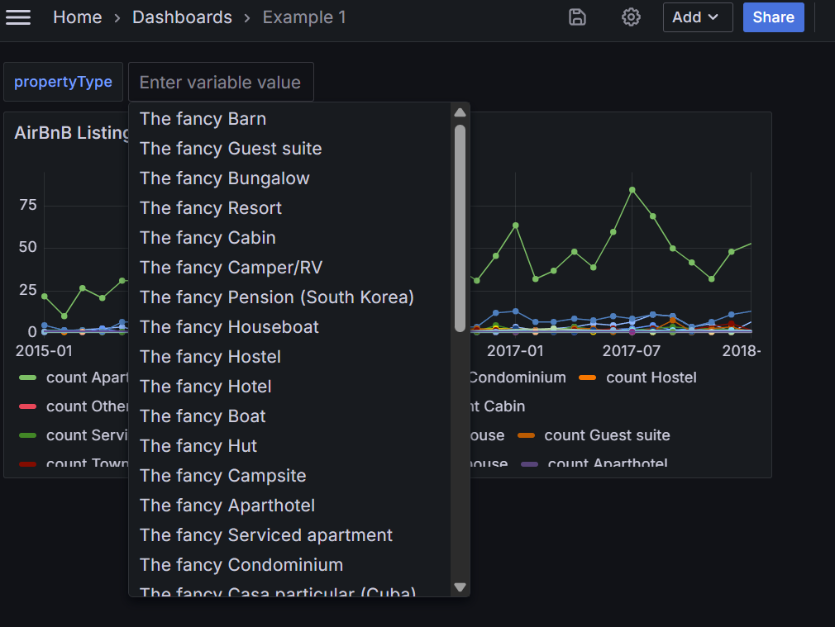Toggle the count Hostel legend series
This screenshot has height=627, width=835.
651,378
